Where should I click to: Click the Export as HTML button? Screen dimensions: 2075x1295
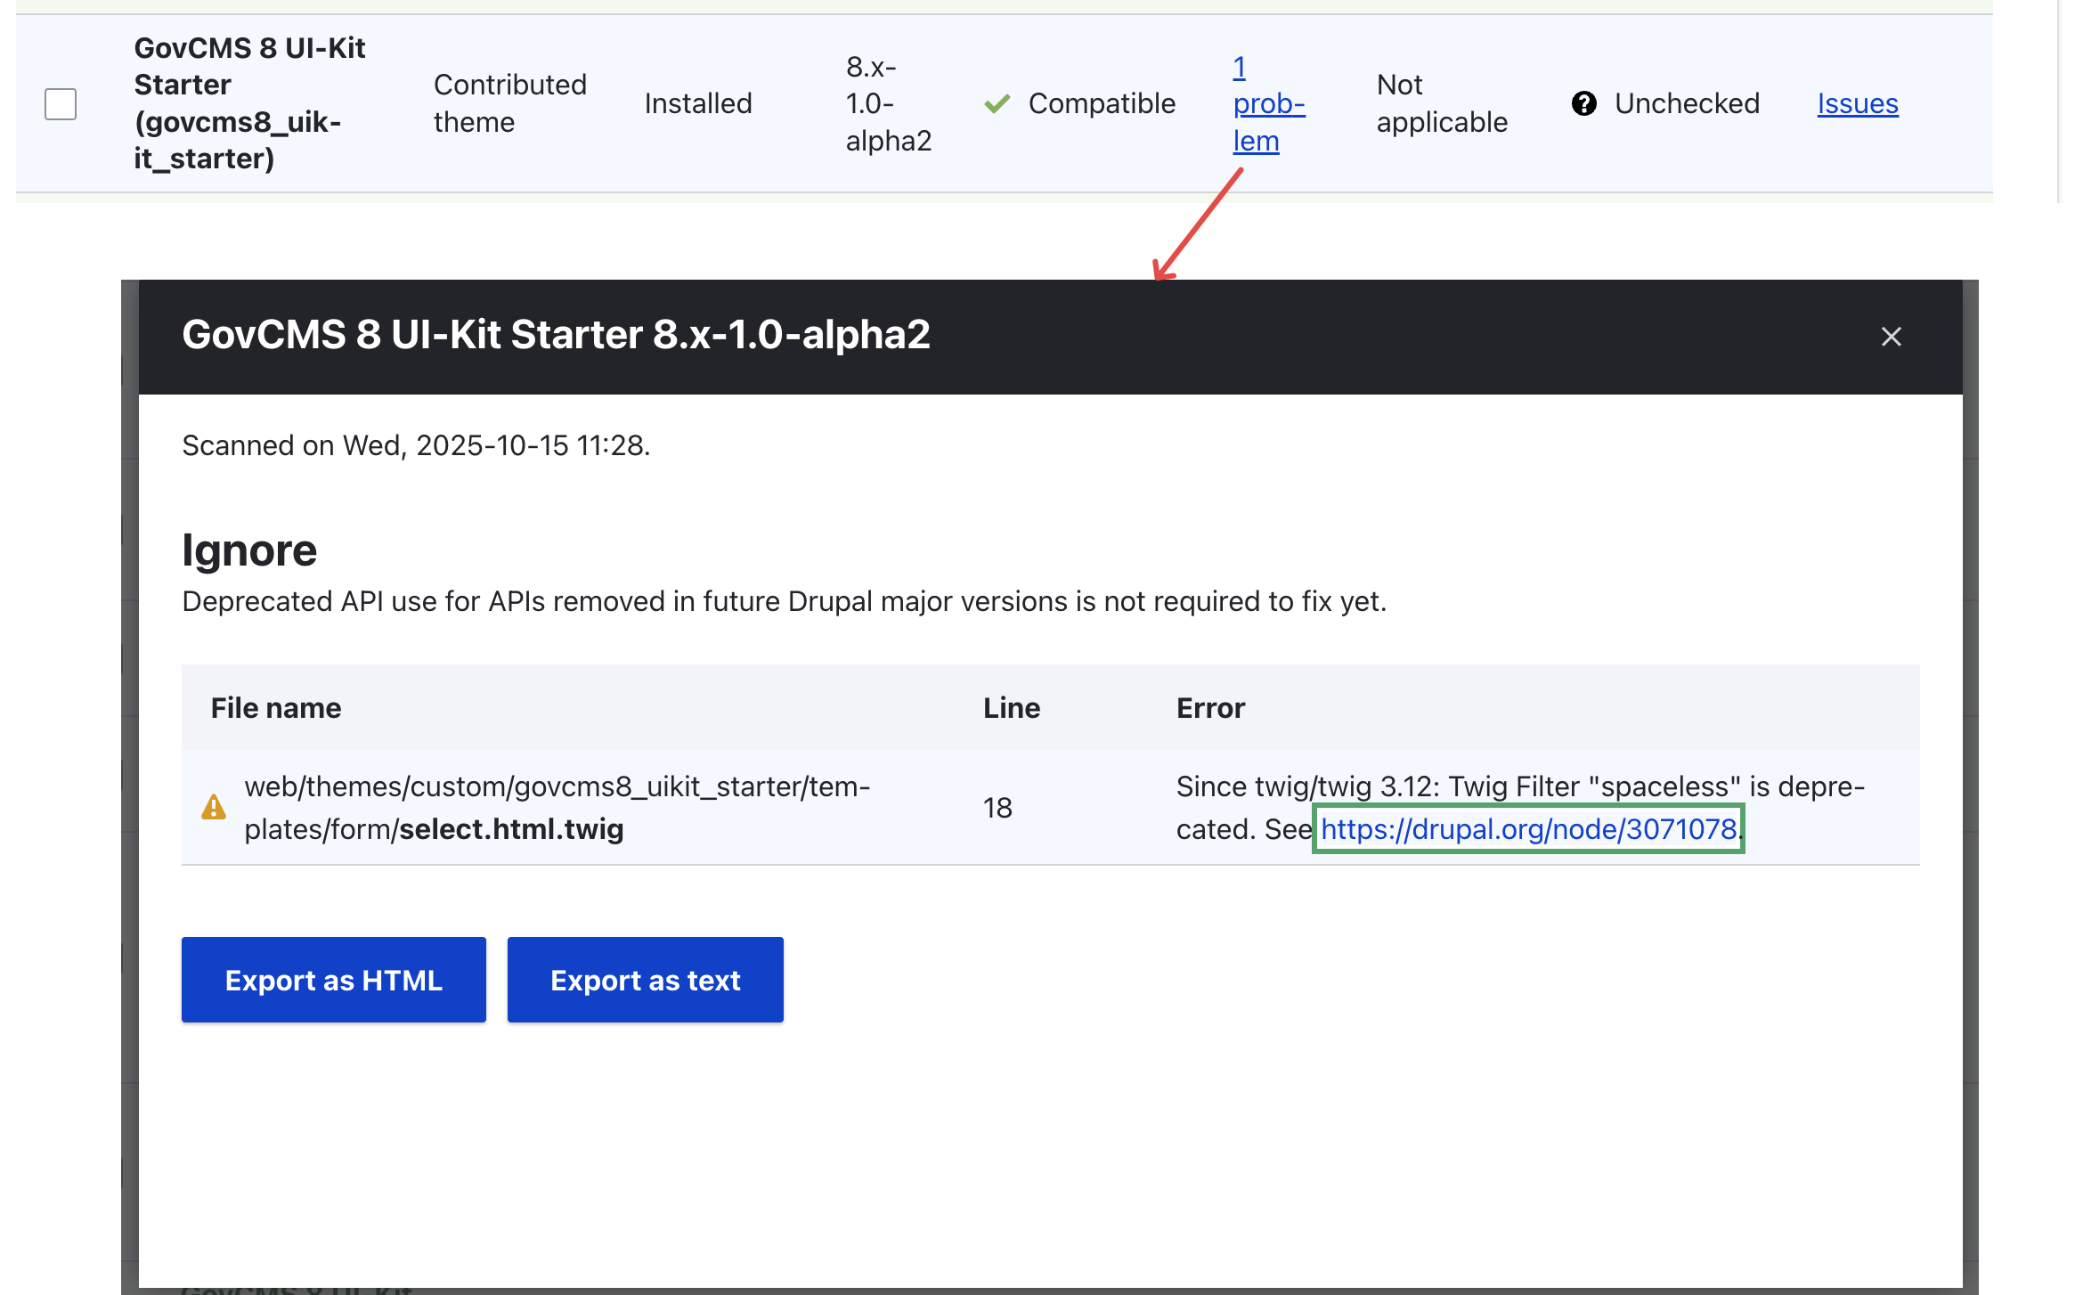(333, 980)
